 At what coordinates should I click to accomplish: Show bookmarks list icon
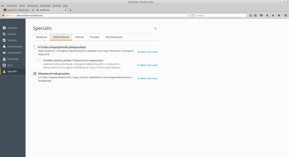255,16
